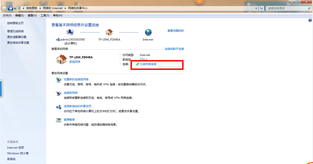The image size is (313, 164).
Task: Click the 疑难解答 troubleshoot icon
Action: click(58, 120)
